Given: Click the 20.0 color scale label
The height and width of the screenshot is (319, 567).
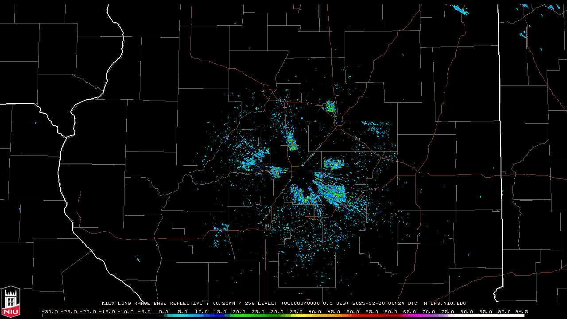Looking at the screenshot, I should (x=239, y=311).
